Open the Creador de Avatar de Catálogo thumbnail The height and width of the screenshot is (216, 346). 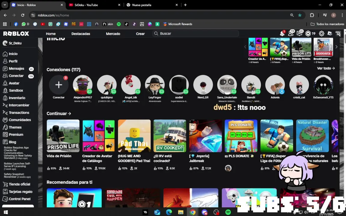(99, 136)
